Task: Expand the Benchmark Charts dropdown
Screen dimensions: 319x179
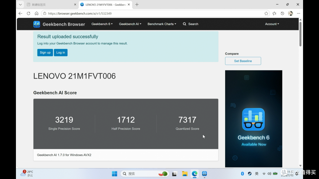Action: point(162,24)
